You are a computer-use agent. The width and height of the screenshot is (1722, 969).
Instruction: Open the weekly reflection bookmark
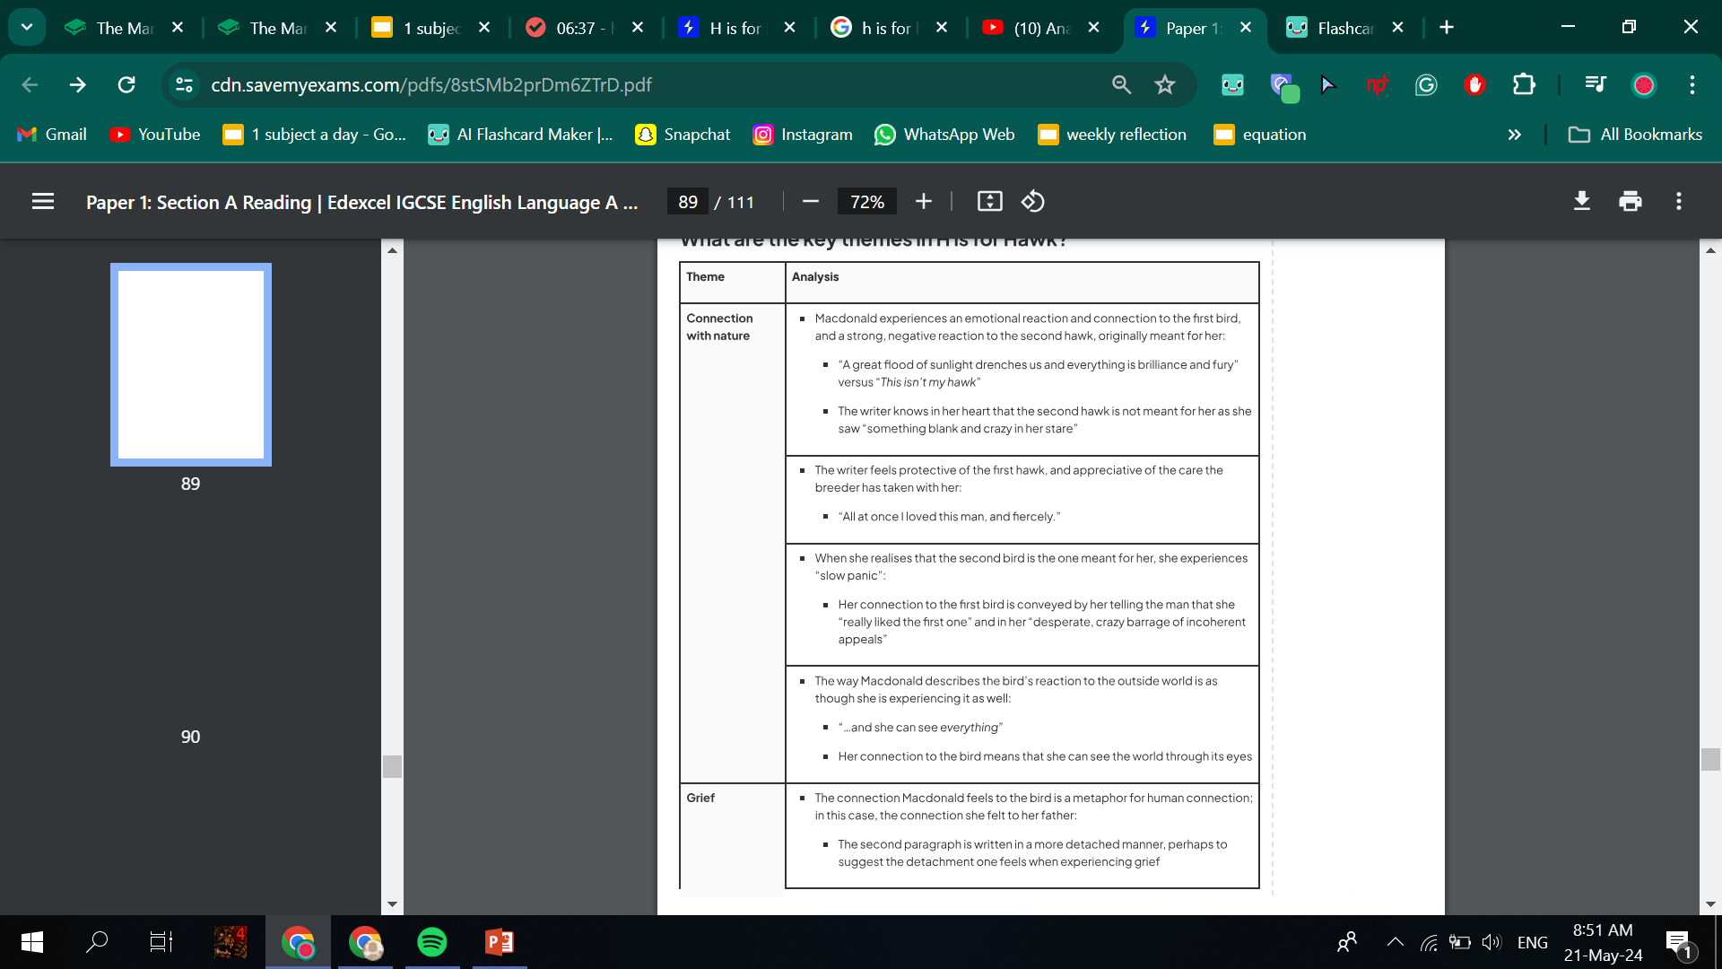1112,135
